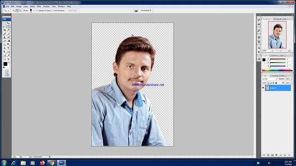This screenshot has height=166, width=296.
Task: Click Subtract from Selection mode button
Action: click(x=20, y=11)
